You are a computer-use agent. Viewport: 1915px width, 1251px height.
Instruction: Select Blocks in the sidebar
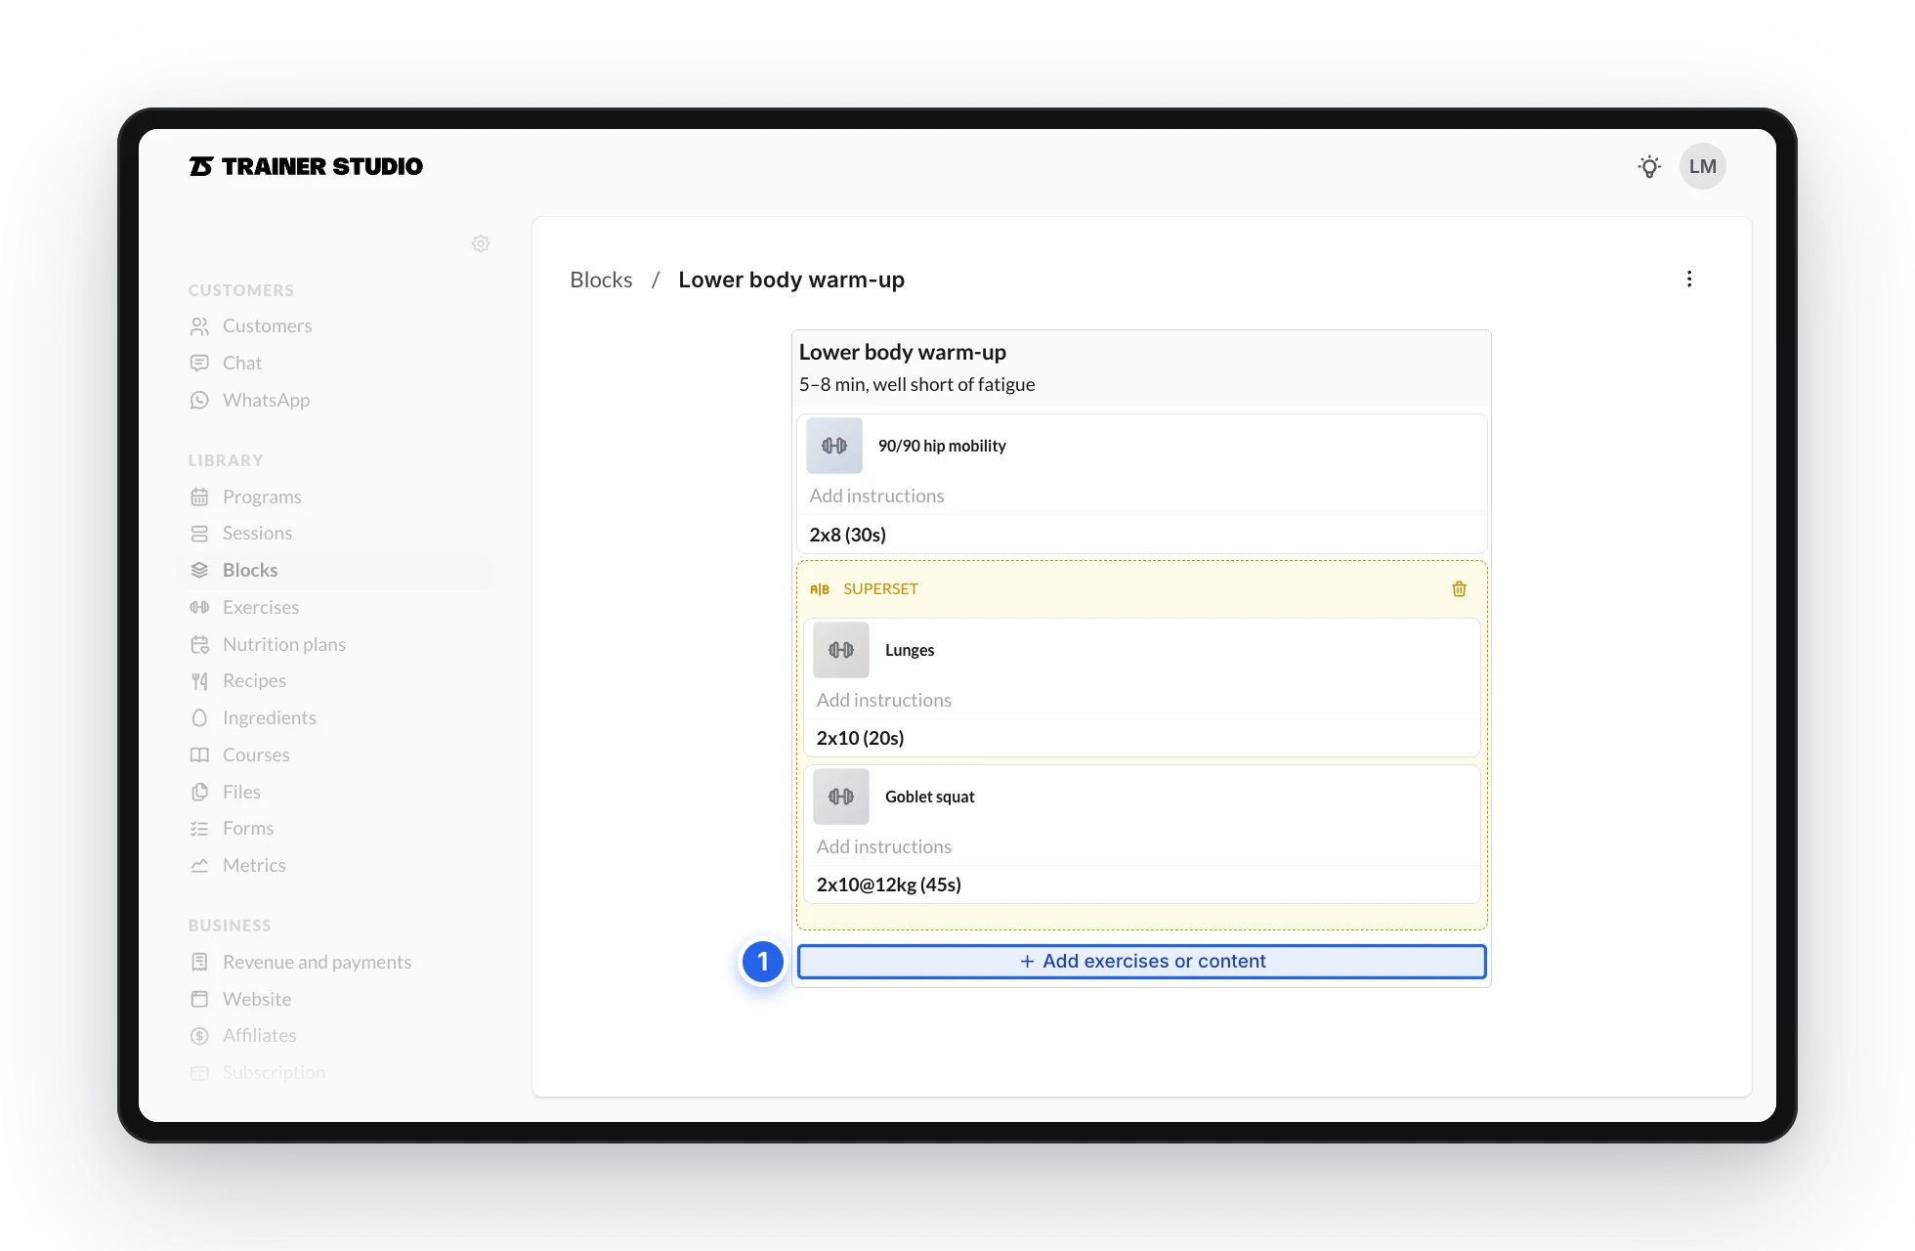tap(336, 570)
